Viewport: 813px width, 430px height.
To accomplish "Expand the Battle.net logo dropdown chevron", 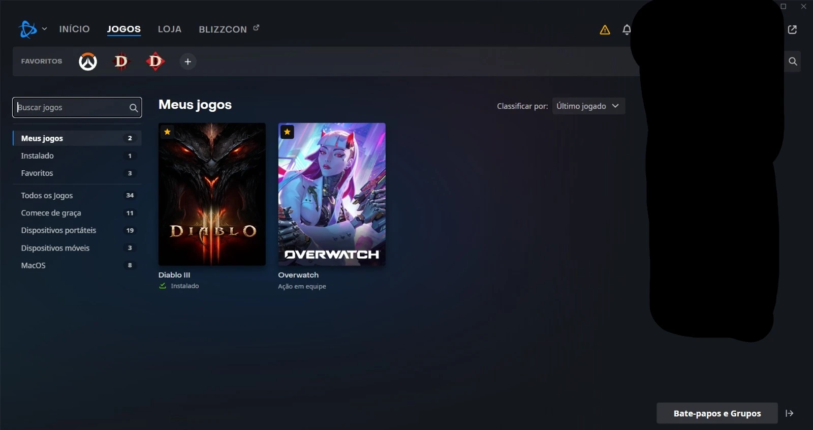I will point(45,29).
